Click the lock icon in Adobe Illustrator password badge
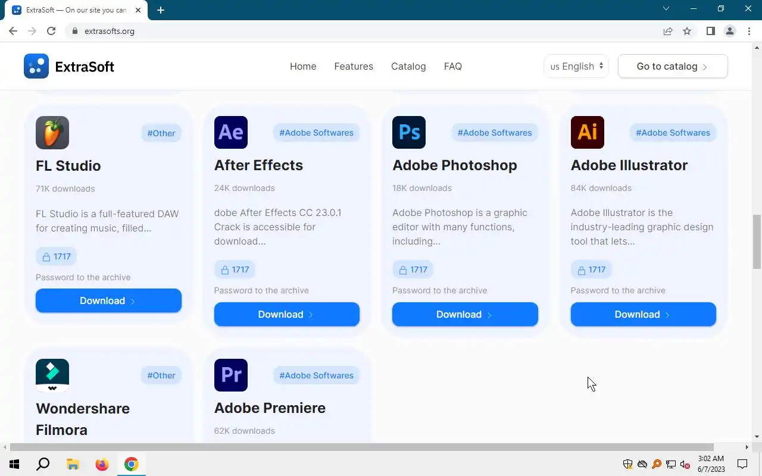 pyautogui.click(x=582, y=270)
